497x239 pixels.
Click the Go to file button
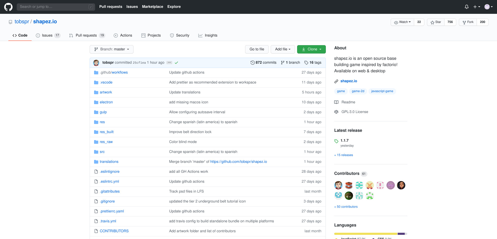[x=257, y=49]
